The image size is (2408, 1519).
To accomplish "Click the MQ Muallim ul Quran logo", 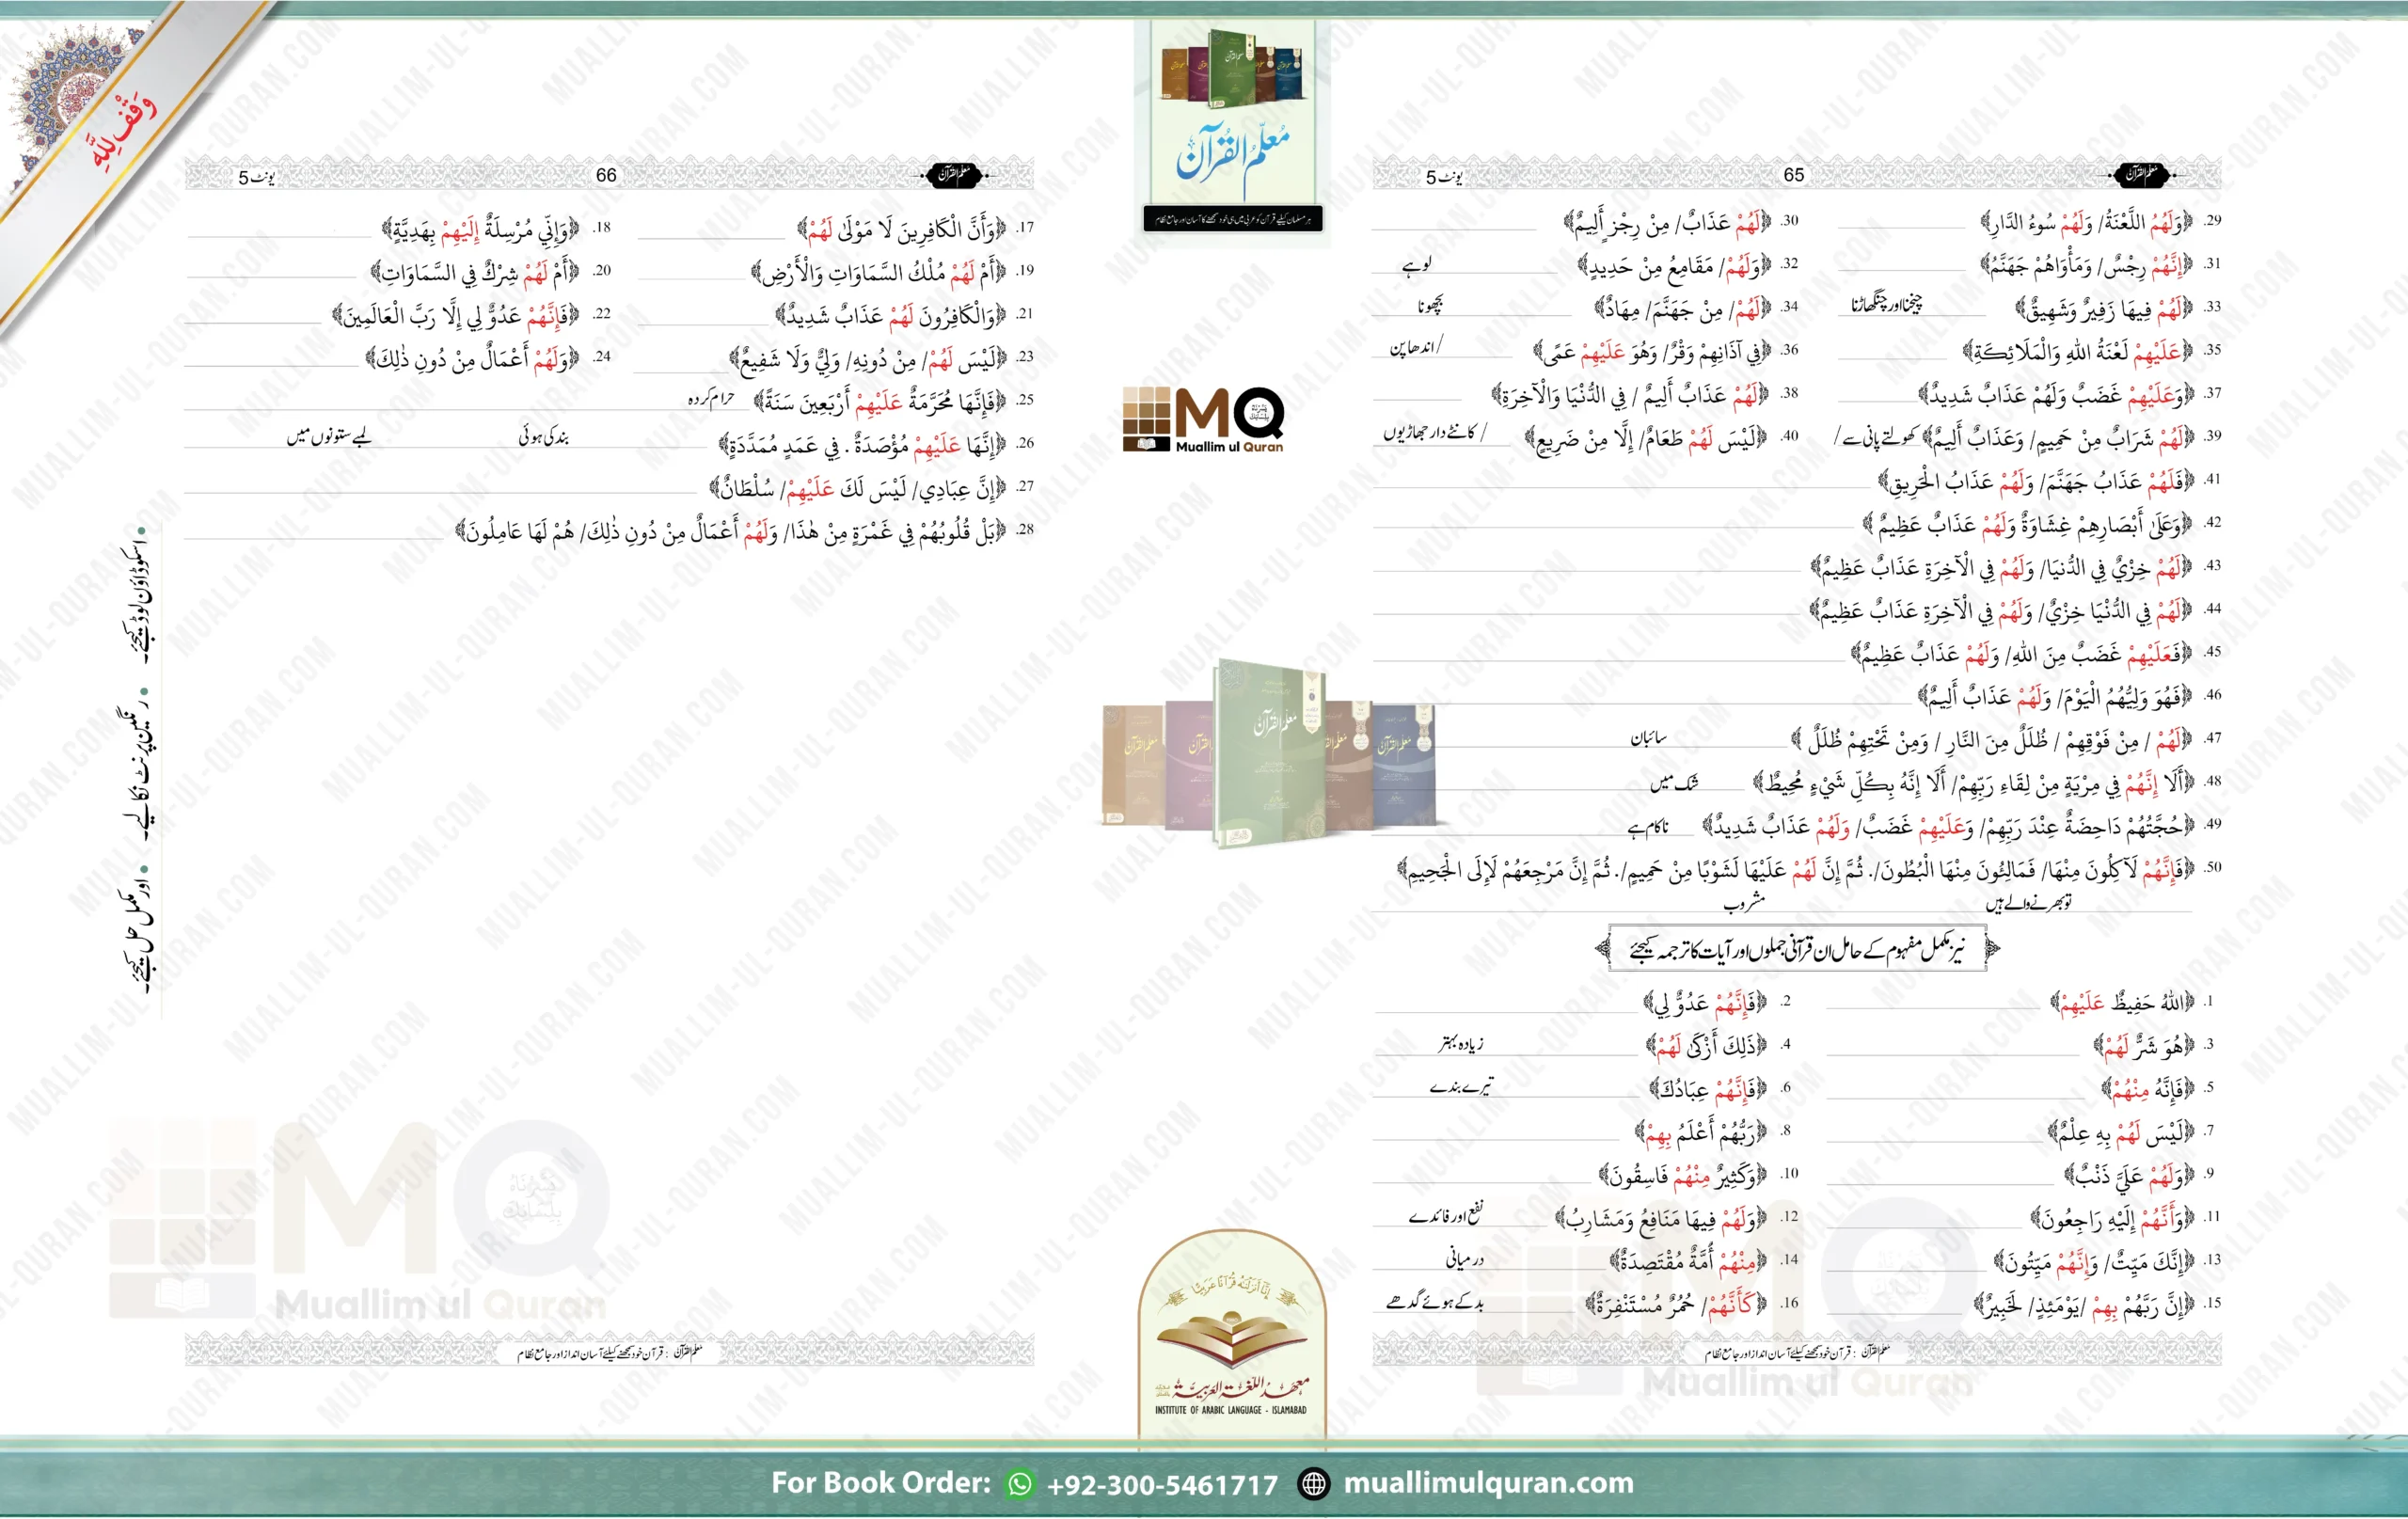I will [x=1204, y=420].
